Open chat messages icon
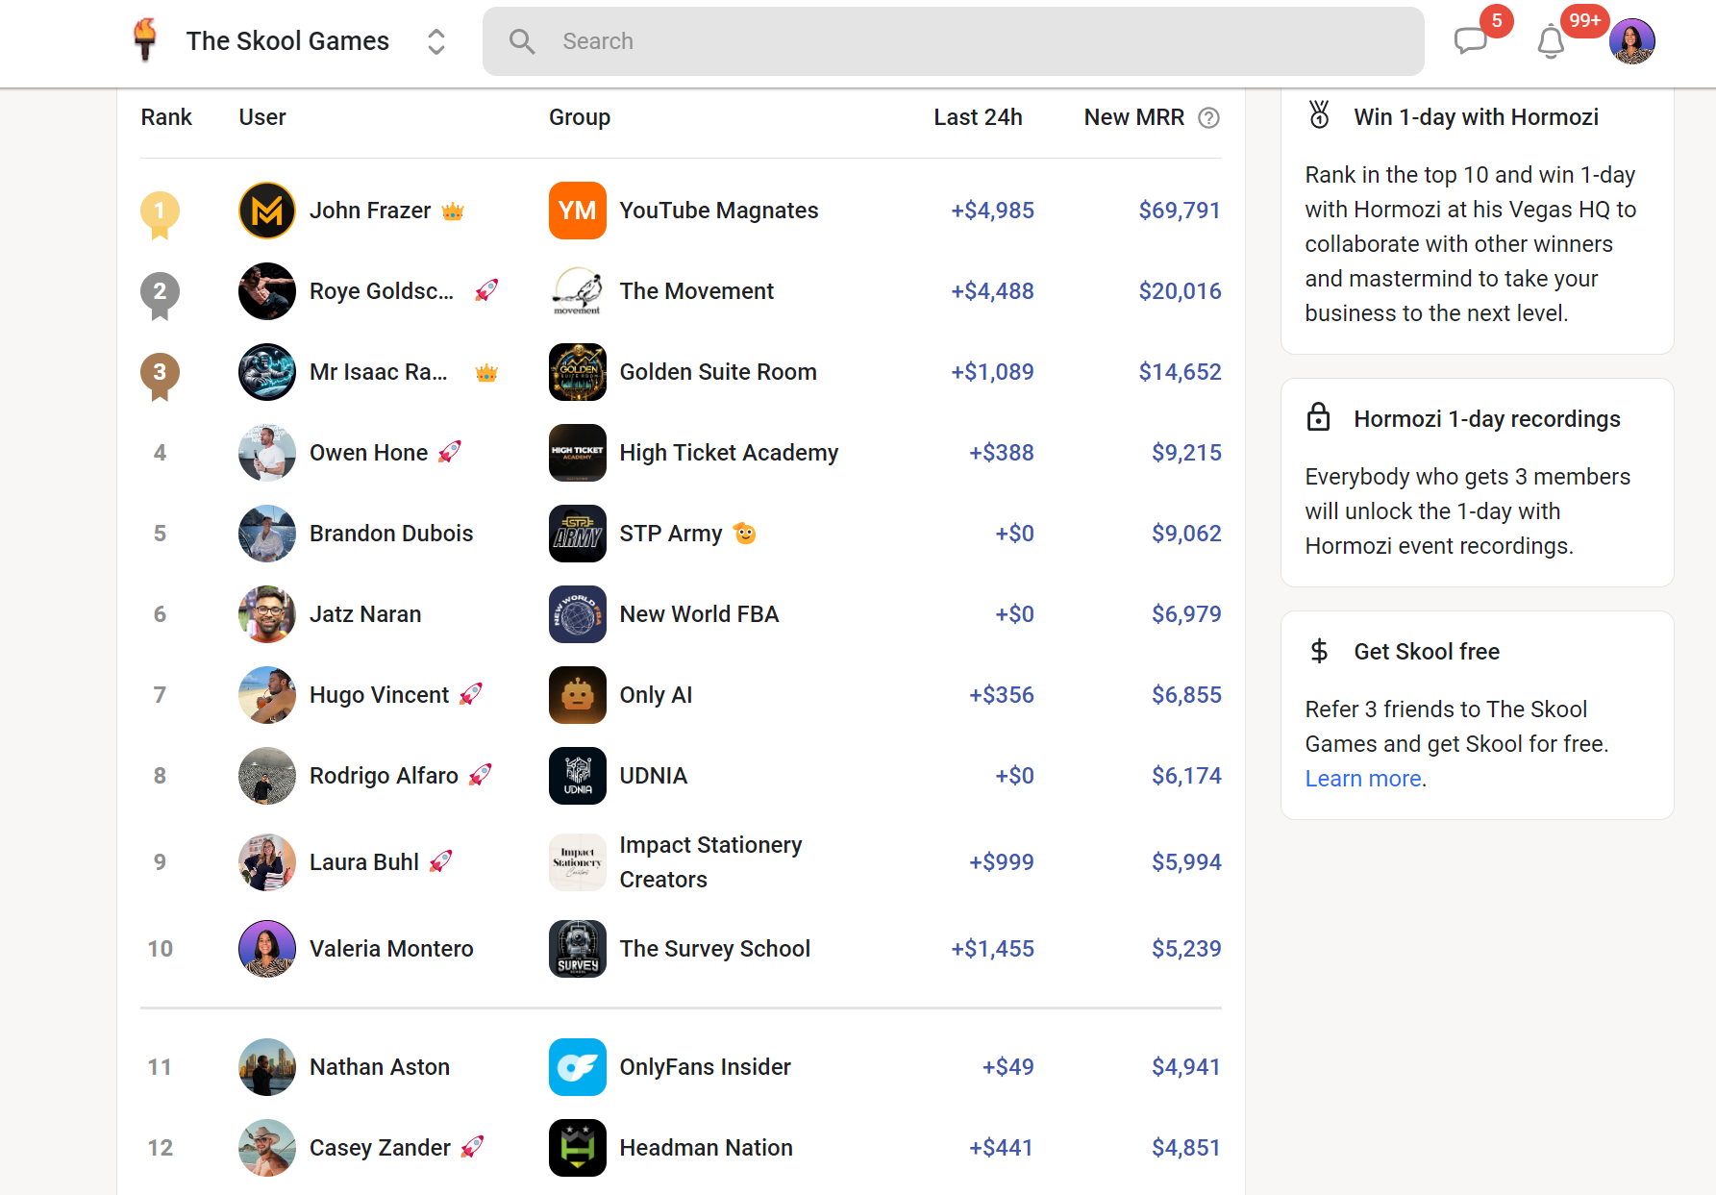The width and height of the screenshot is (1716, 1195). tap(1470, 41)
